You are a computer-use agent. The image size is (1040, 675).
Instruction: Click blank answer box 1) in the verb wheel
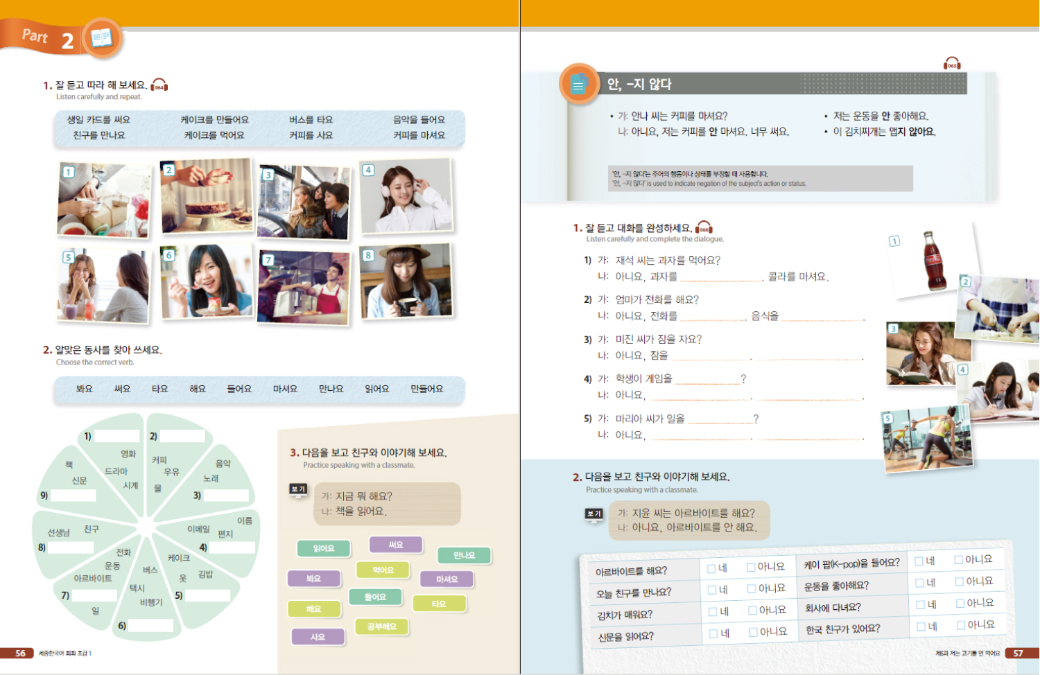[116, 436]
